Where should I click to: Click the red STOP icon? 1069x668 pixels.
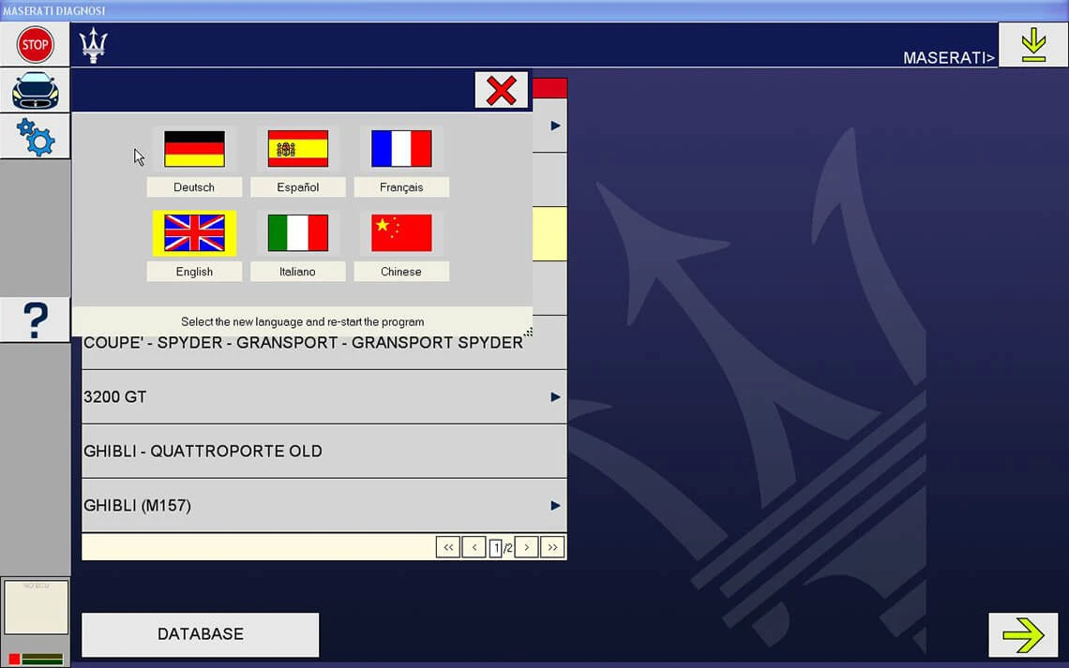click(x=35, y=45)
